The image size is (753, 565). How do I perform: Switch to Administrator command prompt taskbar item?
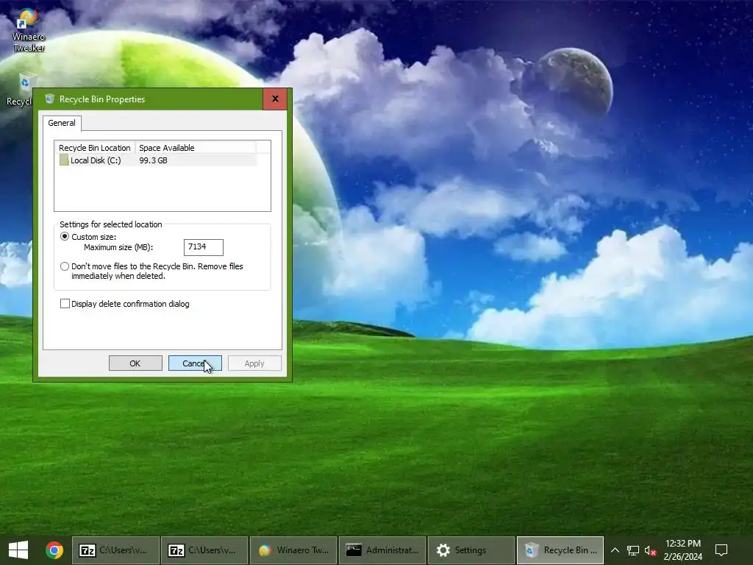click(382, 550)
